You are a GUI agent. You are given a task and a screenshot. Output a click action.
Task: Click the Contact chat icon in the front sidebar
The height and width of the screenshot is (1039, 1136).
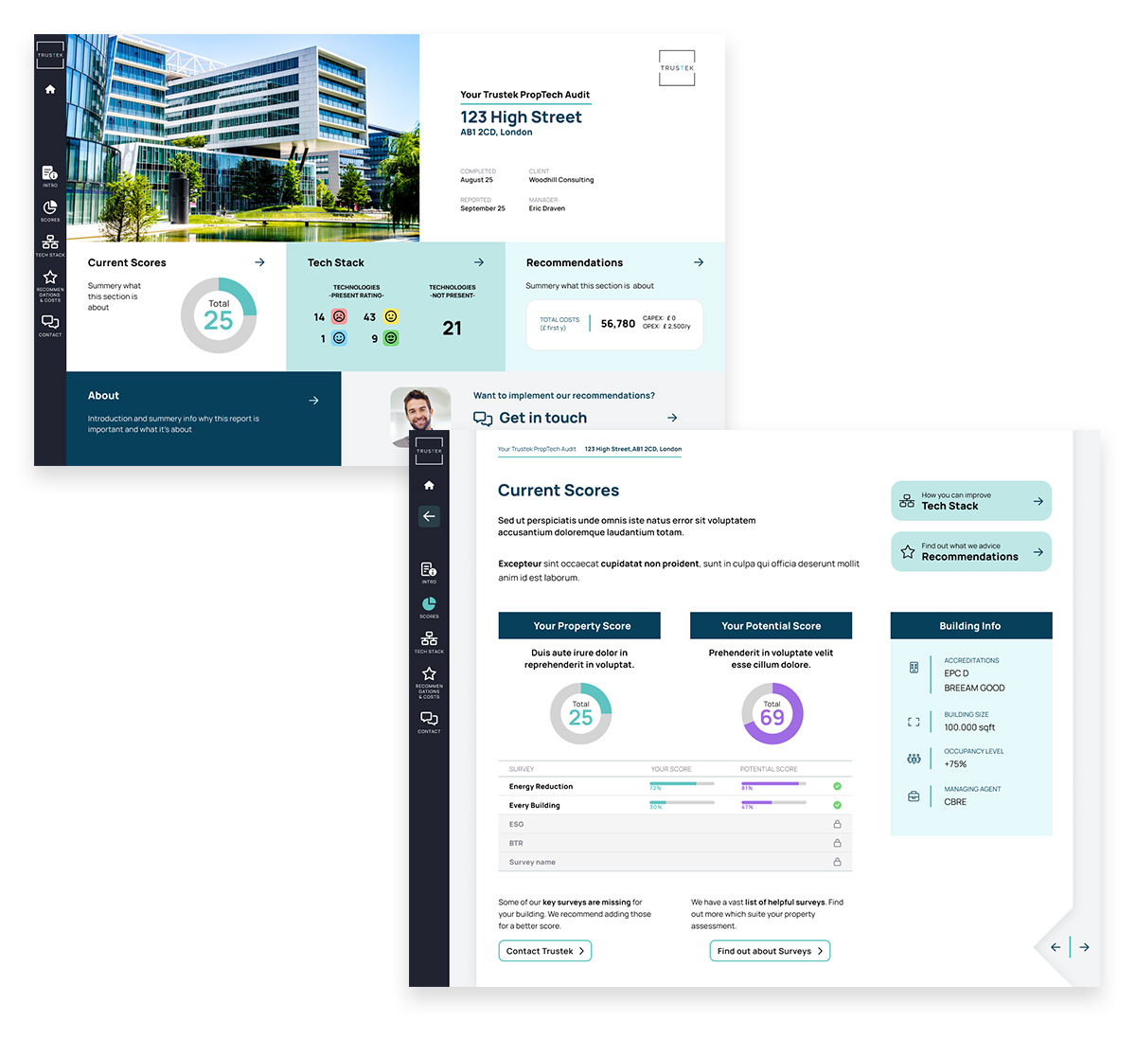coord(429,721)
